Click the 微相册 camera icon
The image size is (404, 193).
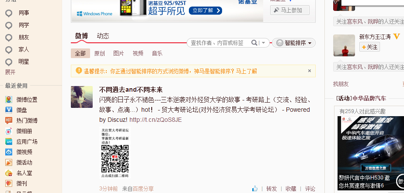click(9, 131)
